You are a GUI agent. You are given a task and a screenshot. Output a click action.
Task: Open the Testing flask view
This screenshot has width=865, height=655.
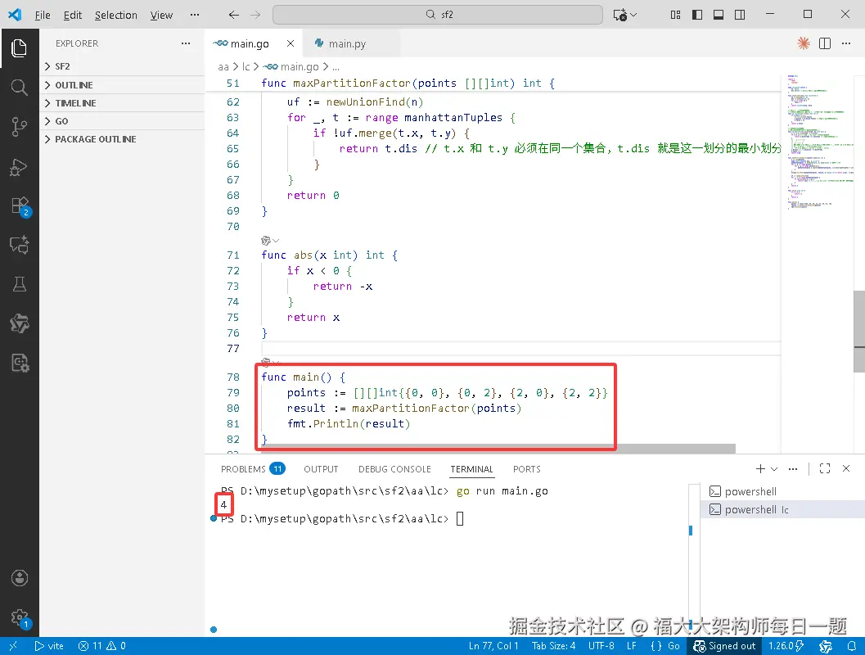[x=20, y=284]
